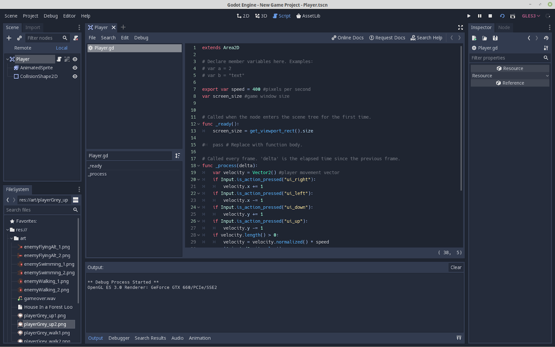
Task: Open the script attached to the Player node
Action: (59, 59)
